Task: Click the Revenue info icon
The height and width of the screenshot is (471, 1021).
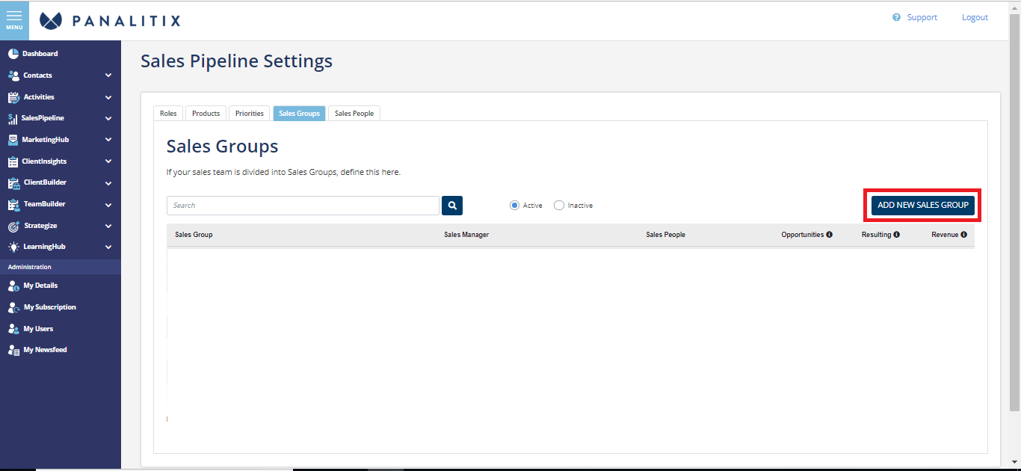Action: tap(963, 235)
